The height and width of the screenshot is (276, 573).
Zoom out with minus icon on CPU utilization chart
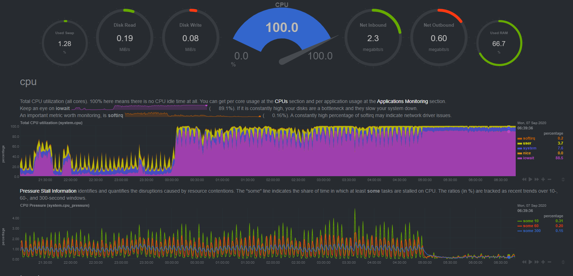click(x=549, y=179)
